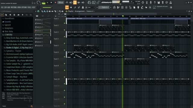This screenshot has width=193, height=108.
Task: Open the OPTIONS menu
Action: (x=24, y=7)
